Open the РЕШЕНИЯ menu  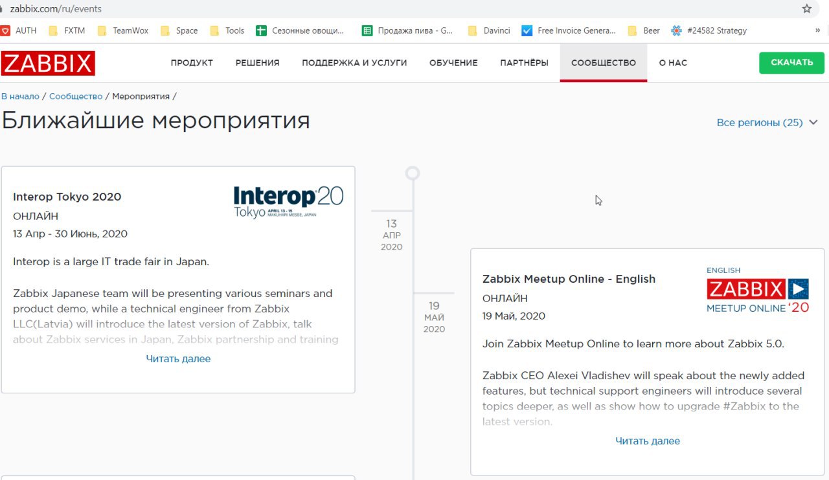pyautogui.click(x=257, y=63)
